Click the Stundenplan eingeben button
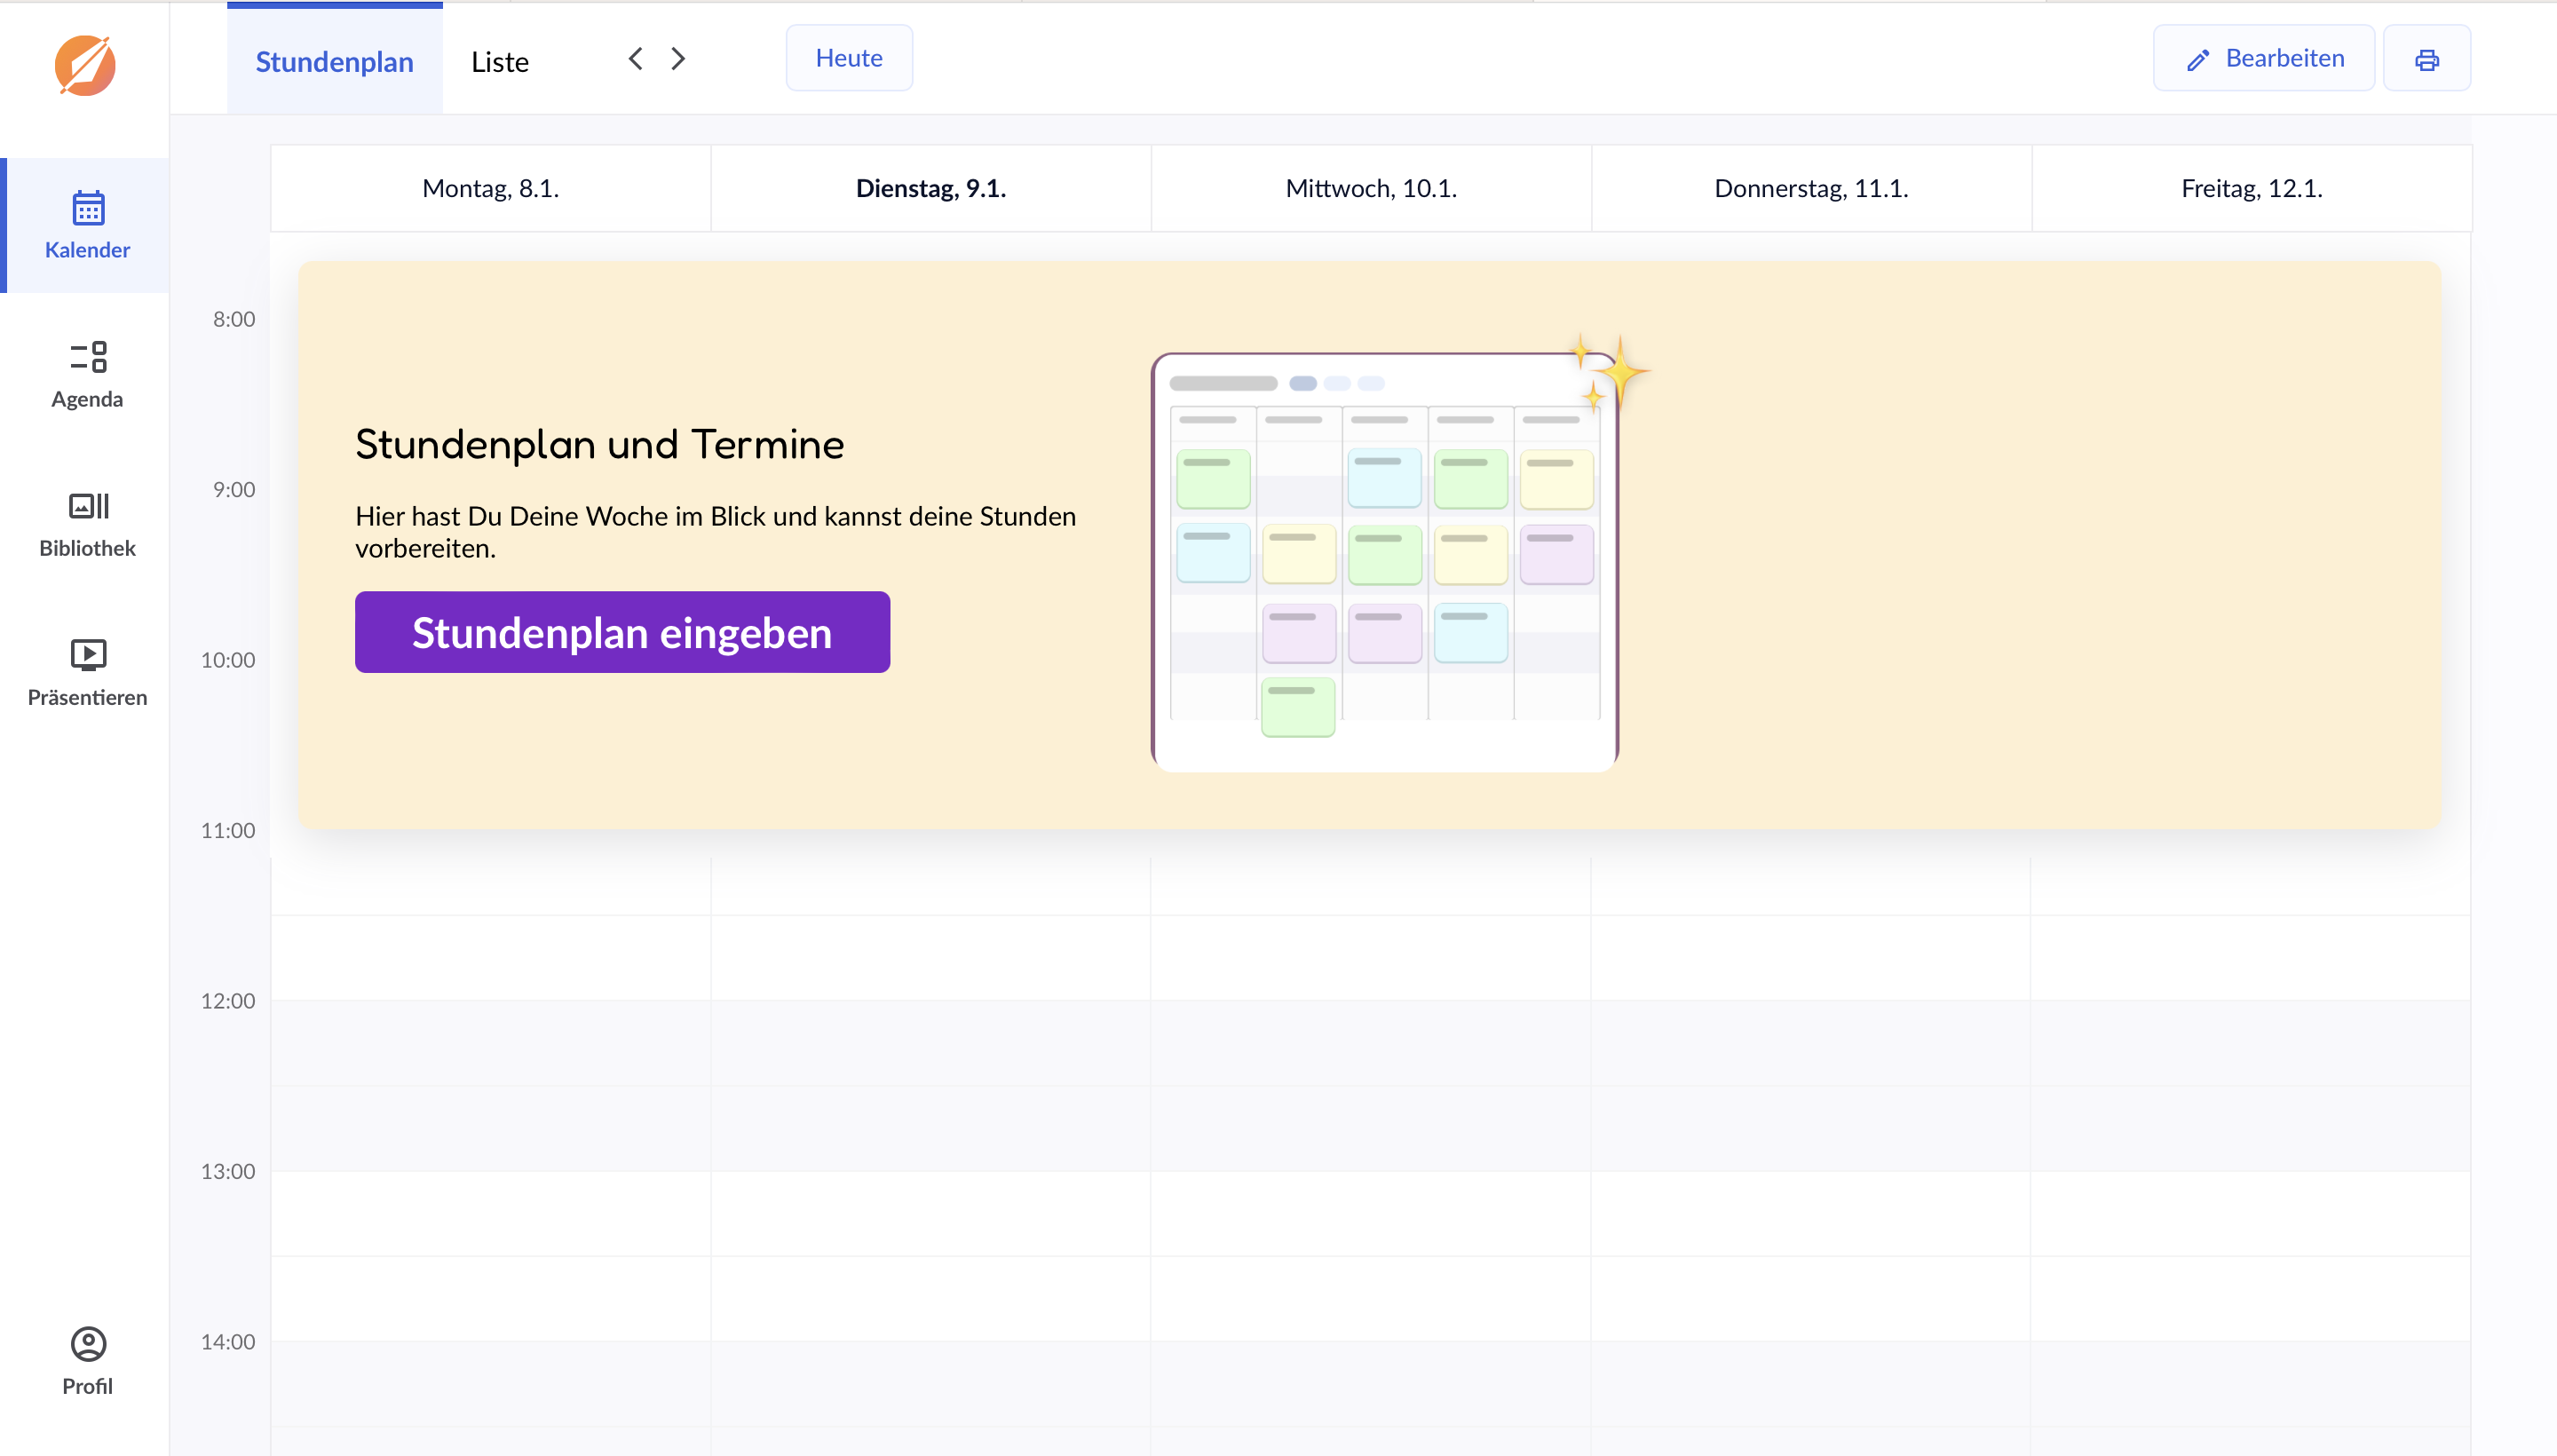Viewport: 2557px width, 1456px height. [x=621, y=631]
